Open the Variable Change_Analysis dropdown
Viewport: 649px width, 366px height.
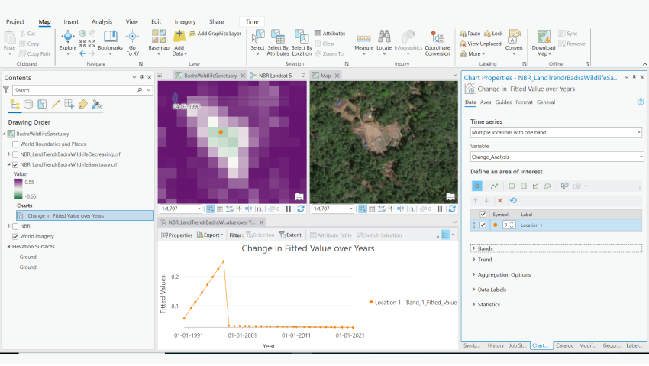pos(555,157)
